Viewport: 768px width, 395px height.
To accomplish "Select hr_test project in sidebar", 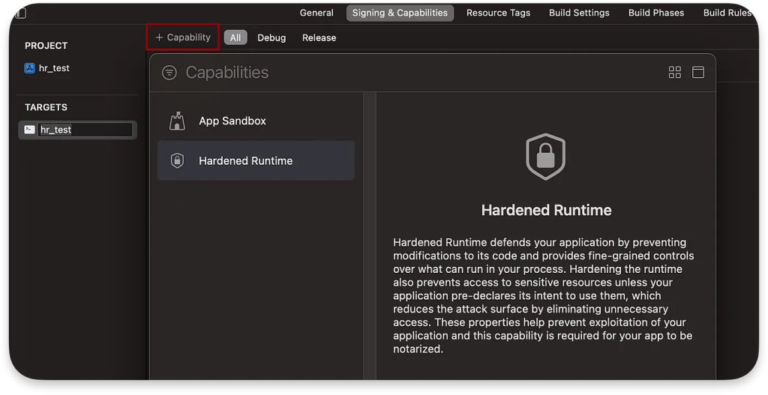I will (47, 68).
